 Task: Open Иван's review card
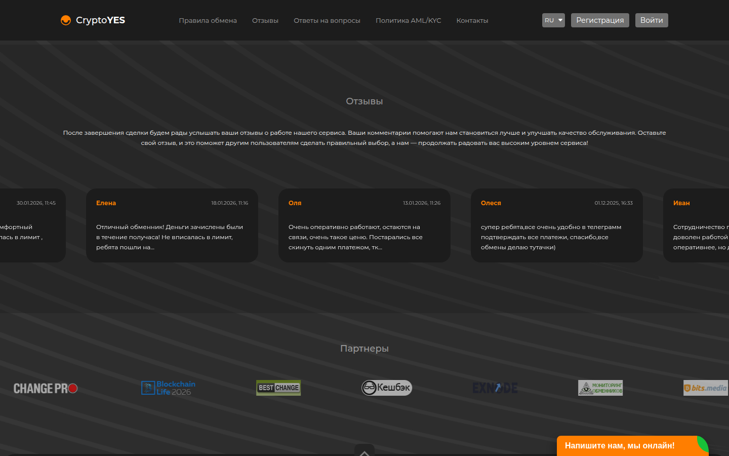coord(696,225)
